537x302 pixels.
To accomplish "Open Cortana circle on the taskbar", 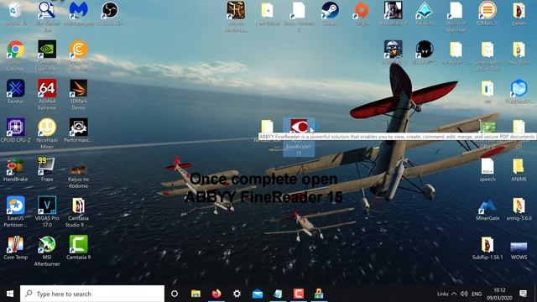I will (175, 294).
